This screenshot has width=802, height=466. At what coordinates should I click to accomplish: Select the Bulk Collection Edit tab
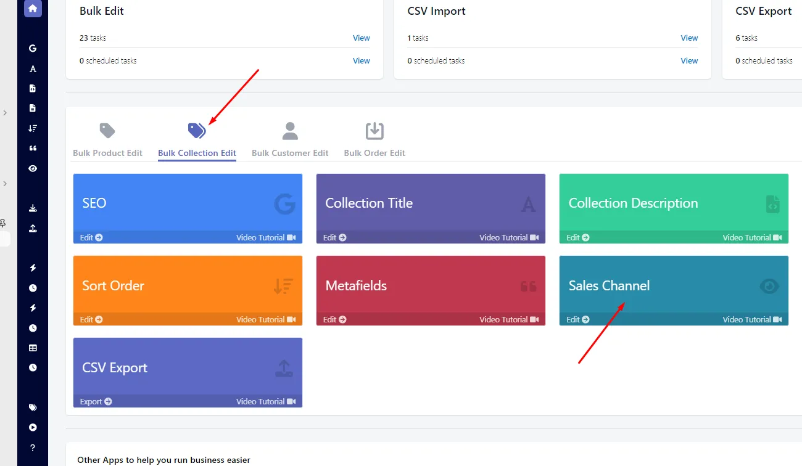point(197,141)
